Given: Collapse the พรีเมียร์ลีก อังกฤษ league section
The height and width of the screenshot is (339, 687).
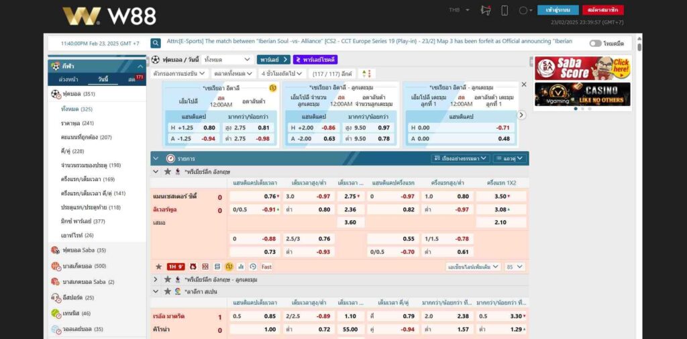Looking at the screenshot, I should tap(156, 171).
